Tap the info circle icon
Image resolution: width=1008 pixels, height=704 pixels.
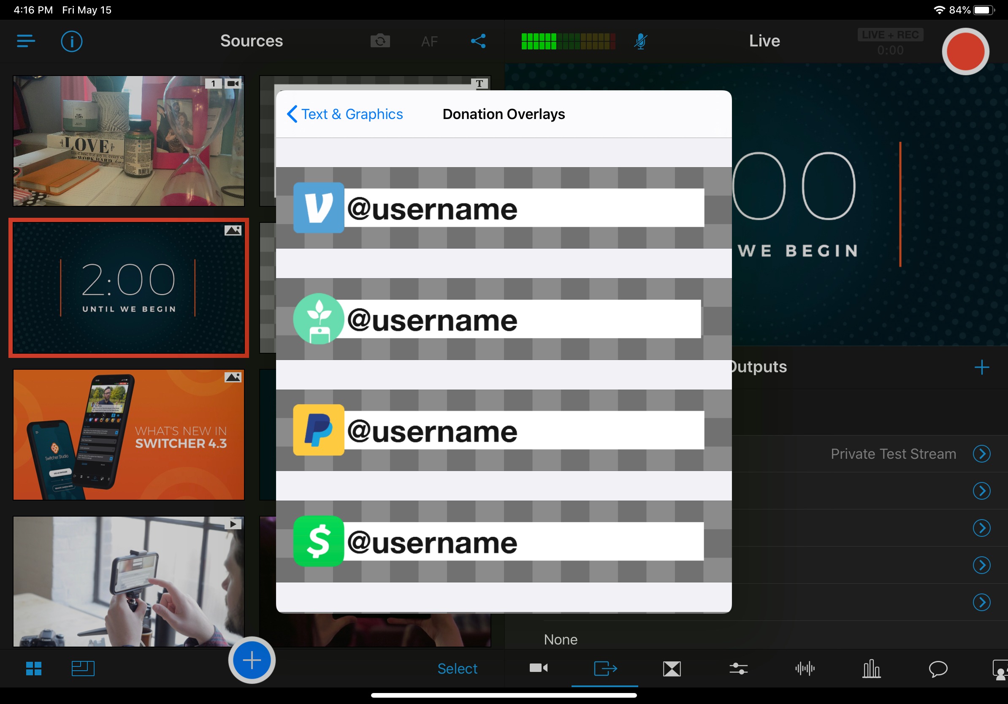coord(72,41)
